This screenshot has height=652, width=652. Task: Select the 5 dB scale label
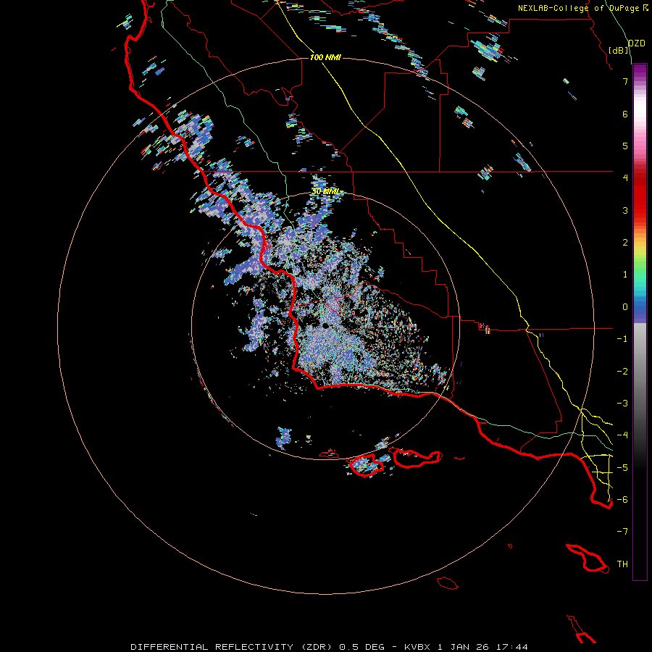[625, 146]
